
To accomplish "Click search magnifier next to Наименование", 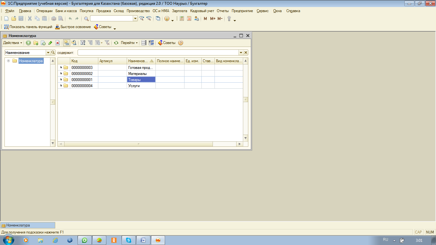I will coord(53,53).
